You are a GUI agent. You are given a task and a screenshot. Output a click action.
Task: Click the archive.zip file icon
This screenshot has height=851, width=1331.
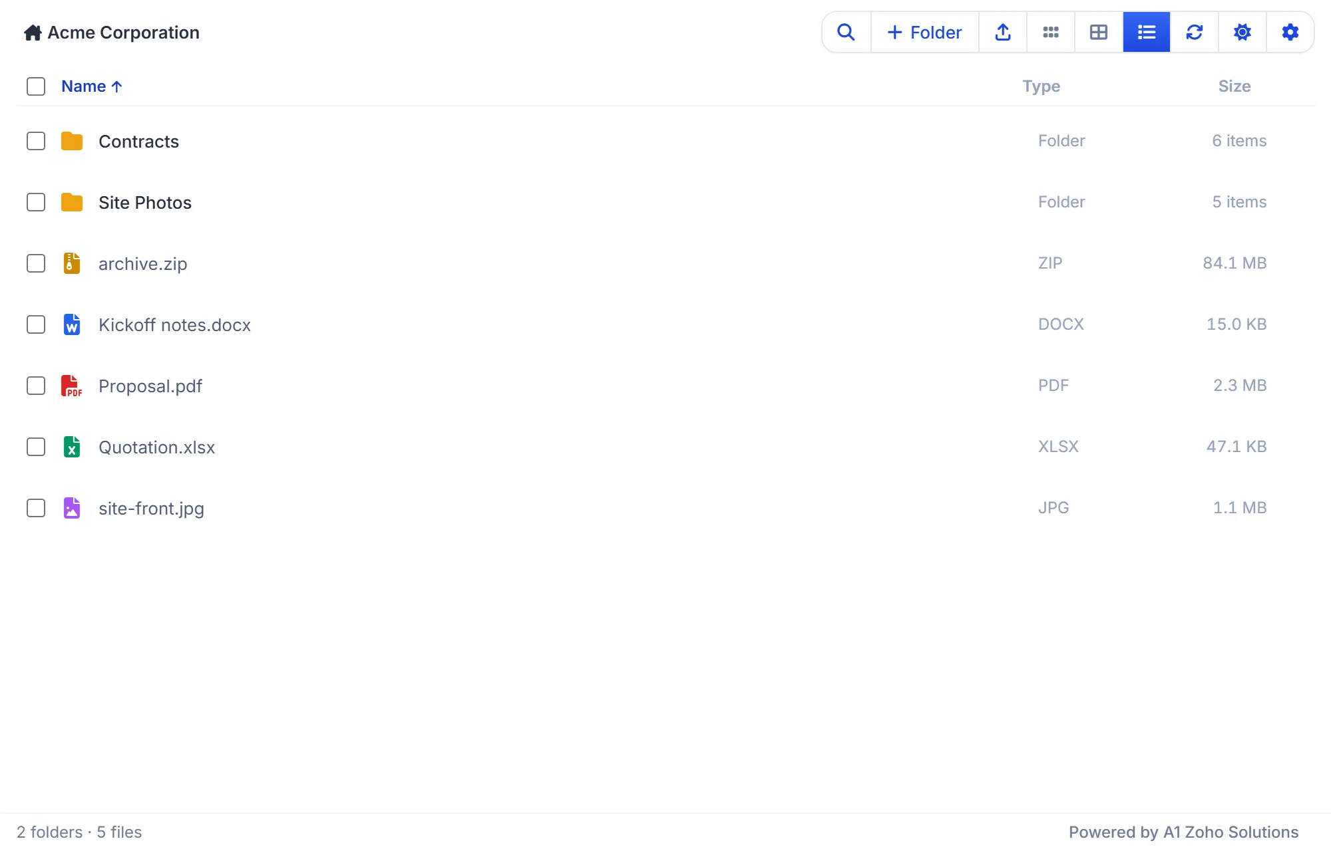[72, 263]
